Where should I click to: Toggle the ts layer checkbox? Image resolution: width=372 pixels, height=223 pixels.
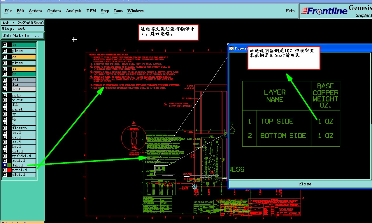point(5,45)
